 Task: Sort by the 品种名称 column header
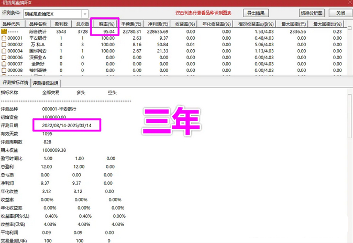click(38, 24)
